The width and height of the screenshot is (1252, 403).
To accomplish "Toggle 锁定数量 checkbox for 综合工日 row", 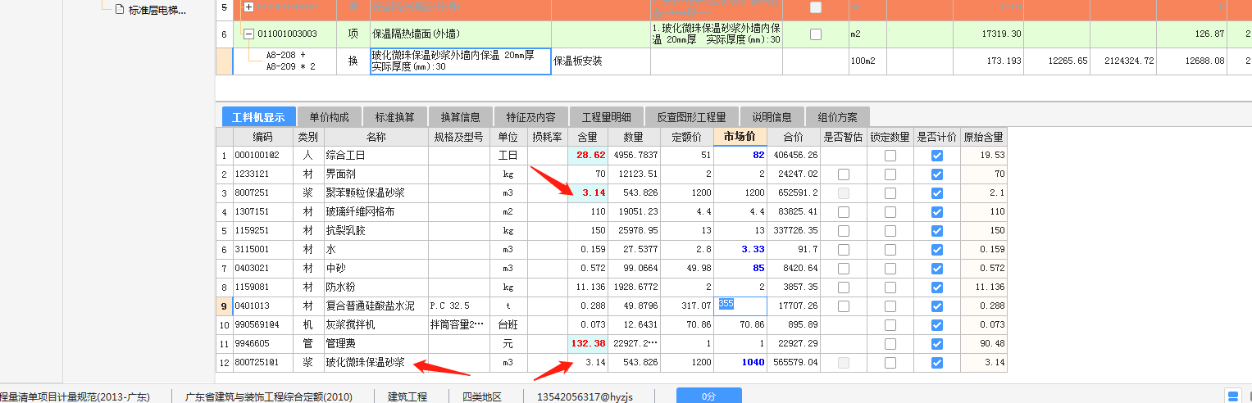I will click(x=890, y=155).
